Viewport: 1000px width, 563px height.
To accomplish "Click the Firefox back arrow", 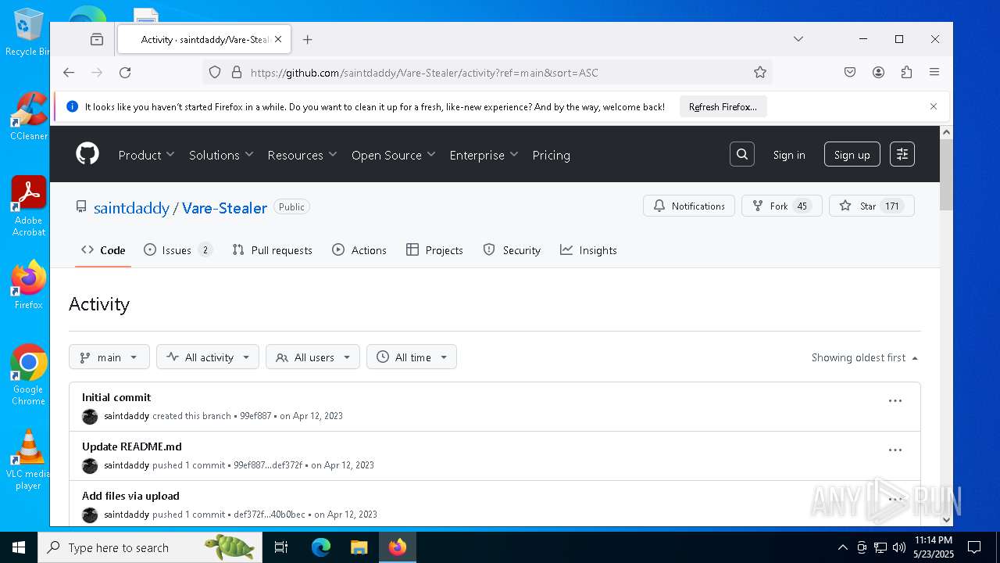I will 69,73.
